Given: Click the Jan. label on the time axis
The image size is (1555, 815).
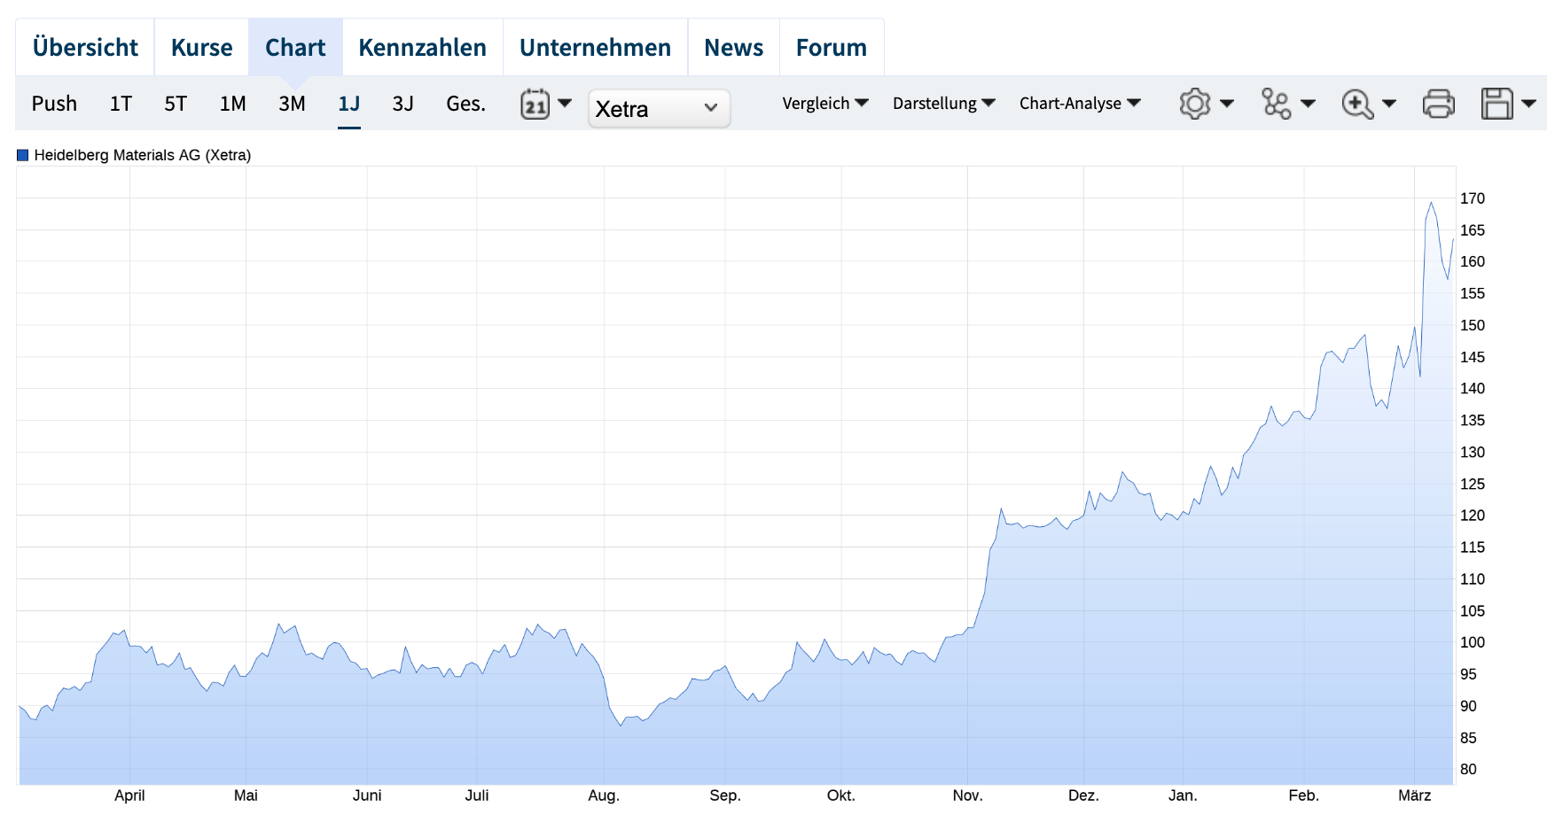Looking at the screenshot, I should coord(1183,796).
